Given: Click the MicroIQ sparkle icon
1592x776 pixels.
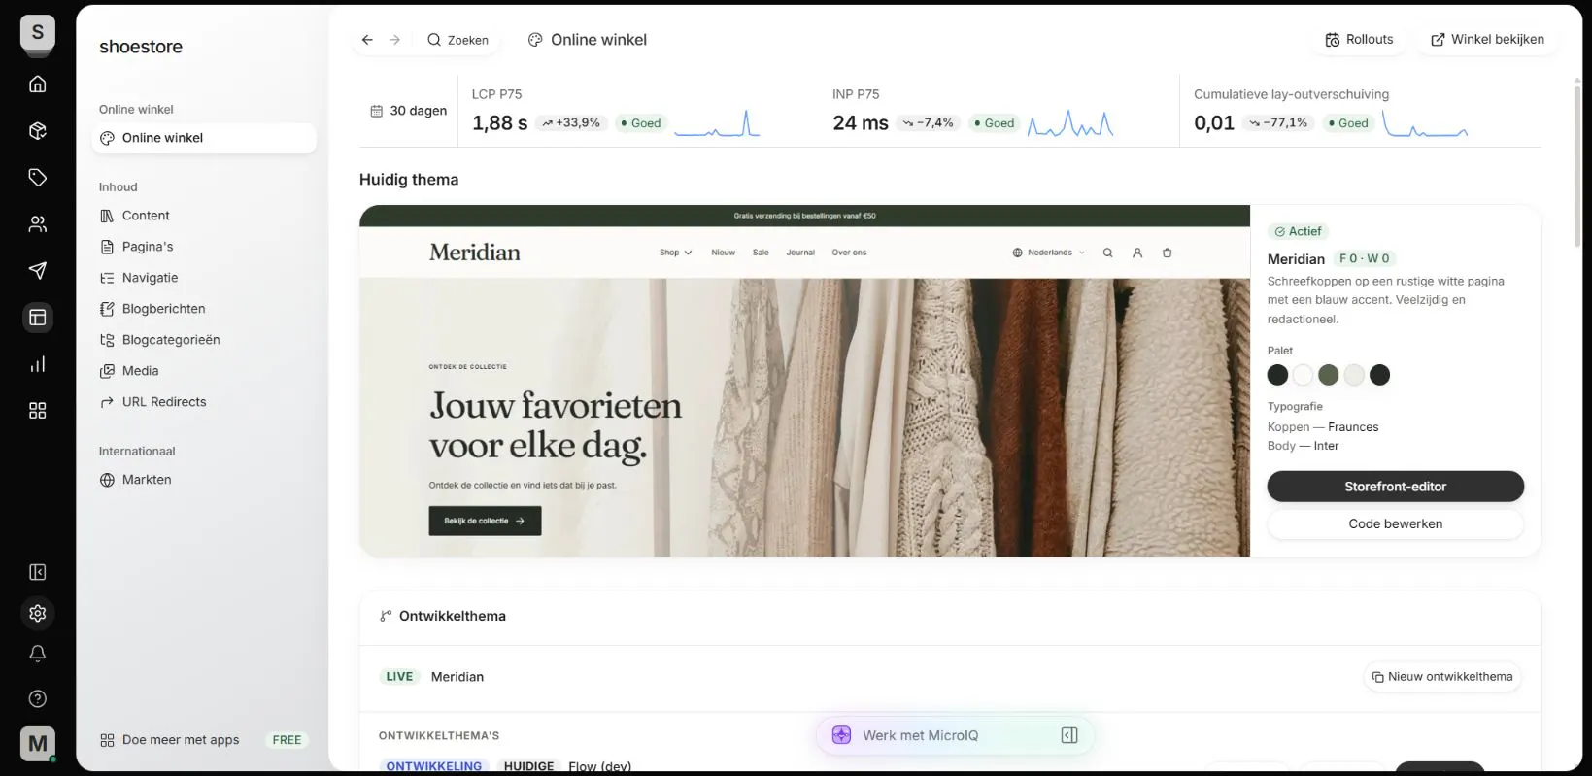Looking at the screenshot, I should pos(841,735).
